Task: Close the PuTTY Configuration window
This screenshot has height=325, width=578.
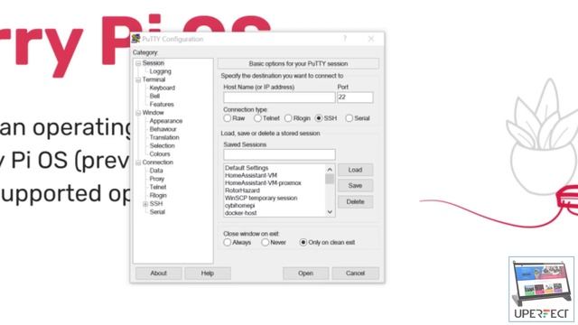Action: pyautogui.click(x=371, y=39)
